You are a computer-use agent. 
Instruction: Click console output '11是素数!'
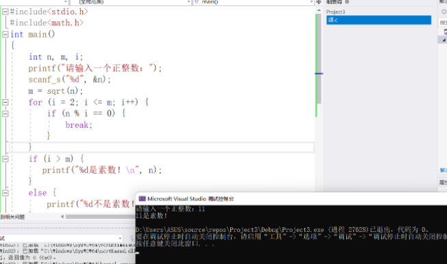(152, 216)
